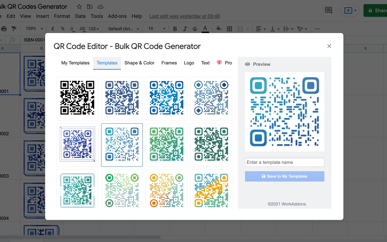Open the text wrapping dropdown

point(288,29)
